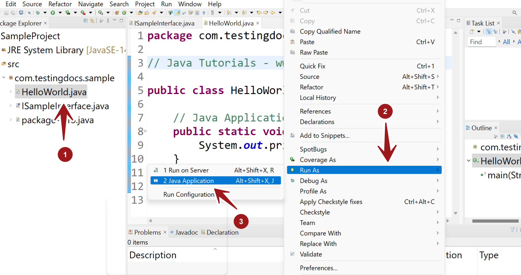The height and width of the screenshot is (275, 521).
Task: Expand the HelloWorld.java tree node
Action: (11, 92)
